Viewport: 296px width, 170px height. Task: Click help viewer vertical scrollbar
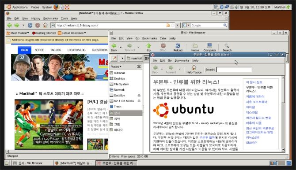283,114
